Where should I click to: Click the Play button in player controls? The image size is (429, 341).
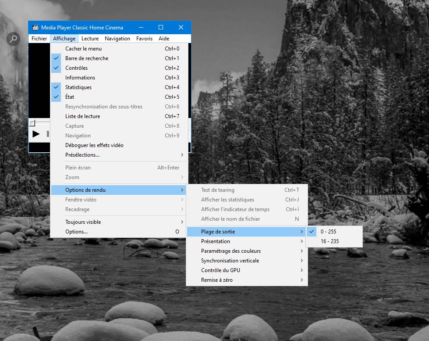point(36,134)
